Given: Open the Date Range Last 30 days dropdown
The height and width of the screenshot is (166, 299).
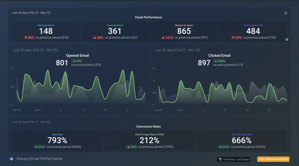Looking at the screenshot, I should 234,159.
